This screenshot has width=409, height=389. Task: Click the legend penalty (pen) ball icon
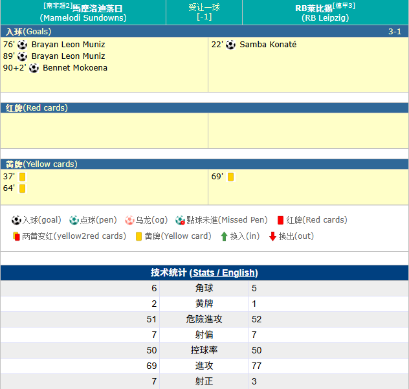(x=74, y=220)
